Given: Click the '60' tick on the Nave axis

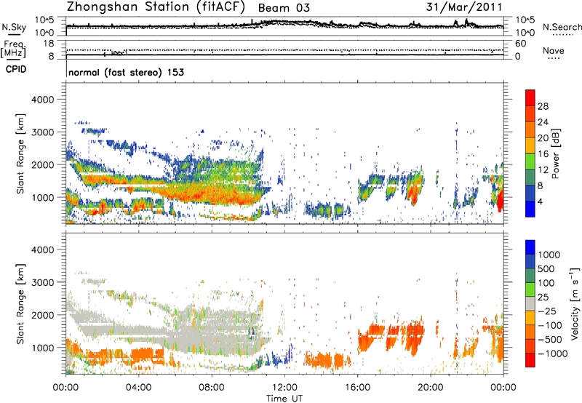Looking at the screenshot, I should 520,44.
